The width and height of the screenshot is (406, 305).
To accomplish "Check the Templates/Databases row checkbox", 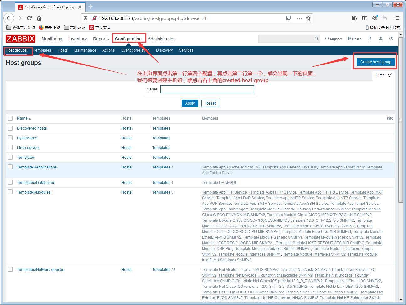I will pyautogui.click(x=10, y=182).
